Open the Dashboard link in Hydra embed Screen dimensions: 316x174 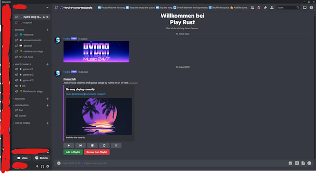coord(78,94)
